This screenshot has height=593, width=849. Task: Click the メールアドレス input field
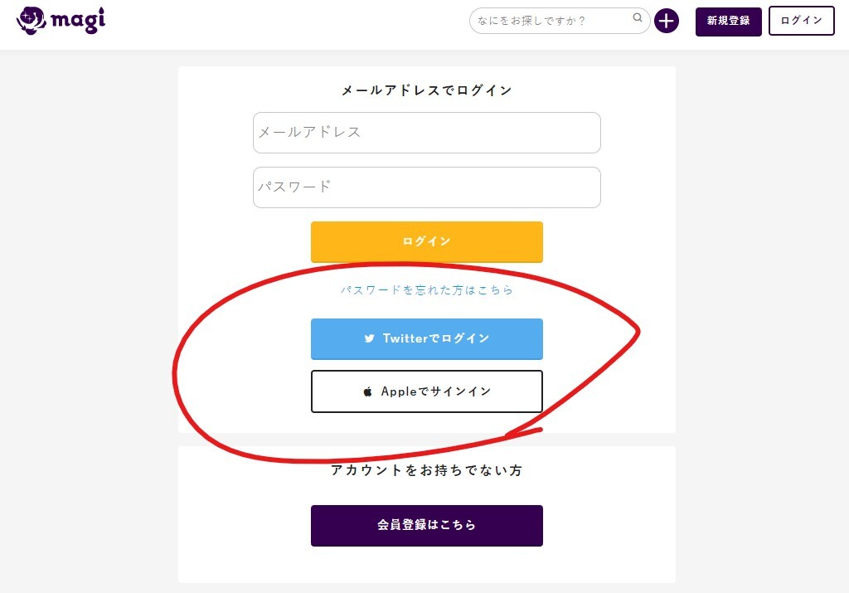pos(426,133)
